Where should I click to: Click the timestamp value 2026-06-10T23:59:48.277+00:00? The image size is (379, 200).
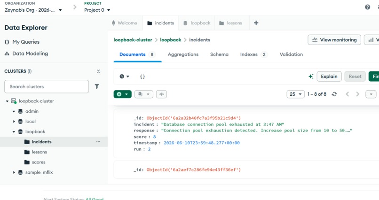click(202, 143)
